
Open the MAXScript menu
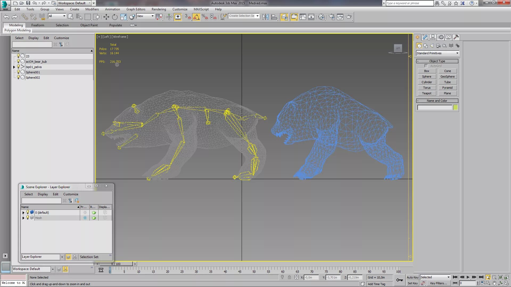pyautogui.click(x=201, y=9)
